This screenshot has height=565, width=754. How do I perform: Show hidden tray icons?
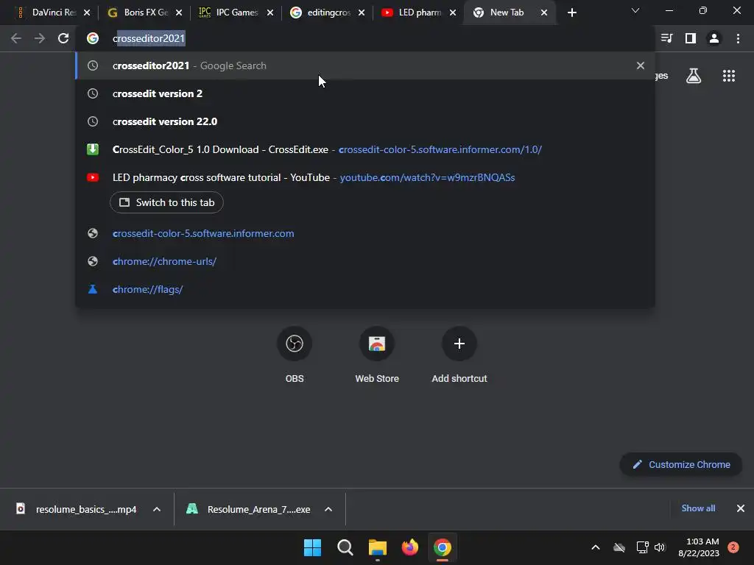click(x=595, y=547)
